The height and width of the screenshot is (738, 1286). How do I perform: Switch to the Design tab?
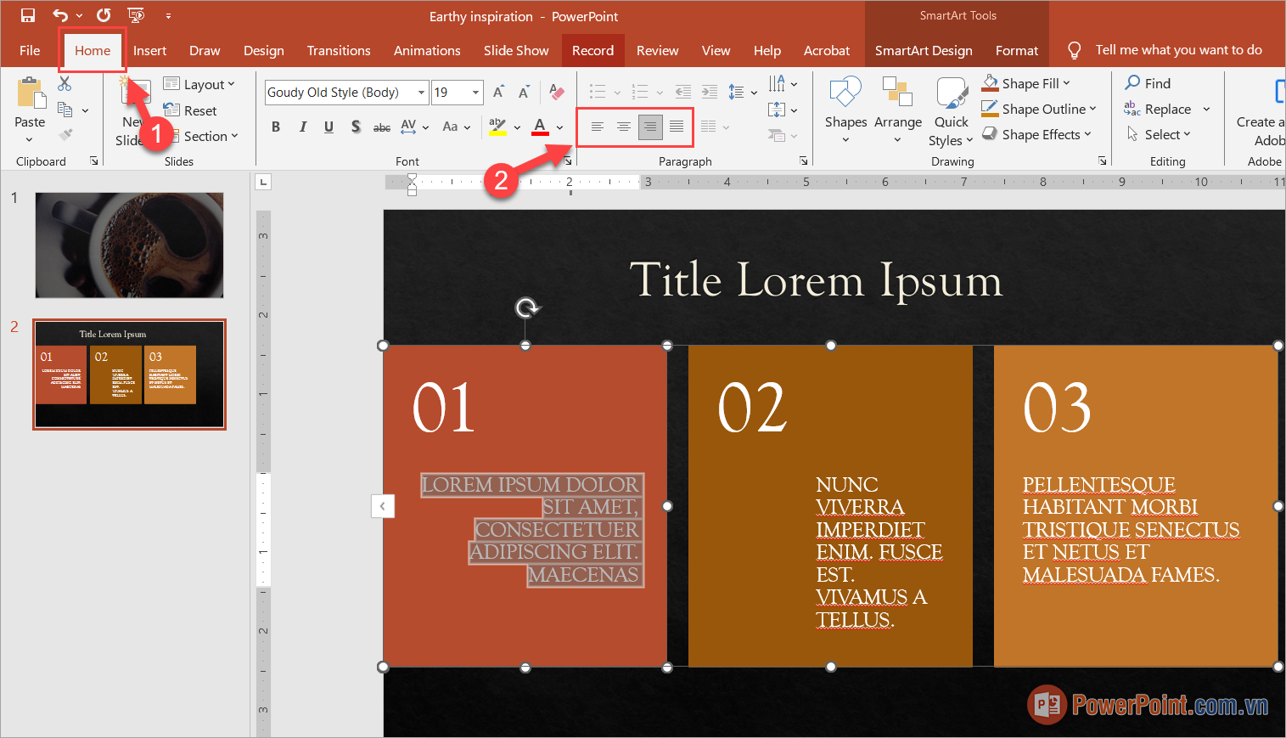coord(264,50)
